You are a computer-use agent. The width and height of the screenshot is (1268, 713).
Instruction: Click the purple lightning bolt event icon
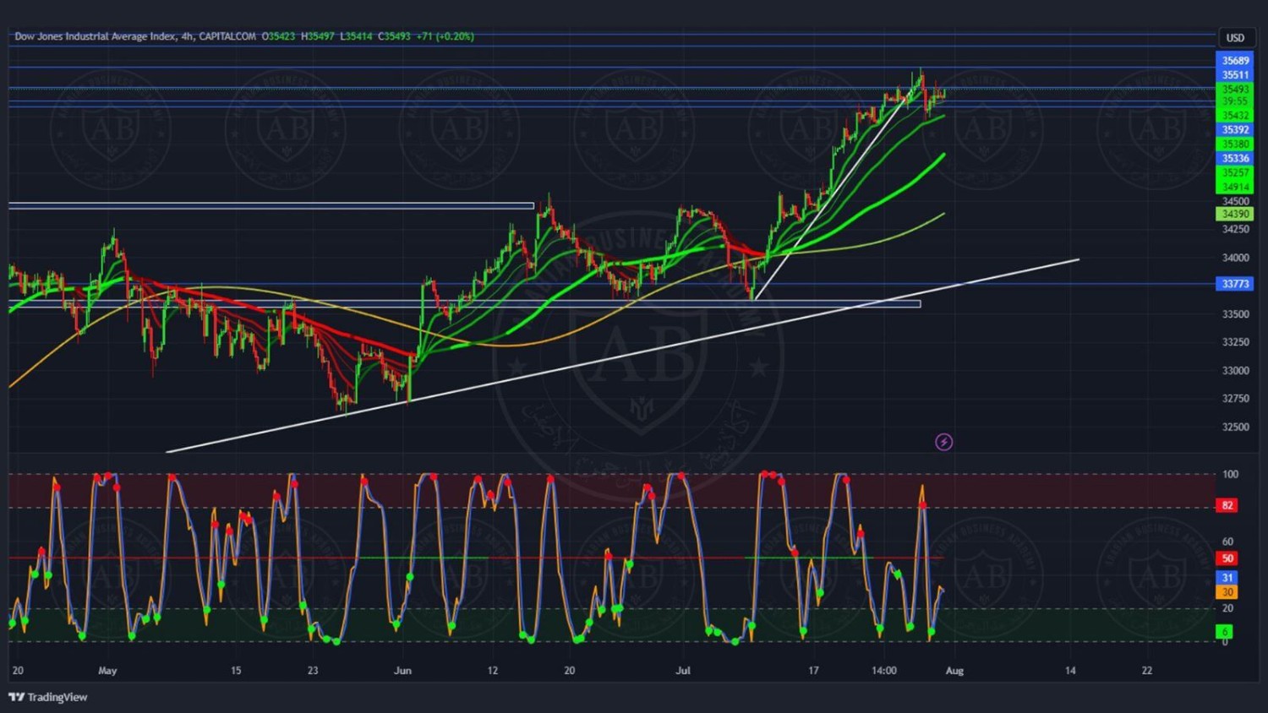[943, 442]
